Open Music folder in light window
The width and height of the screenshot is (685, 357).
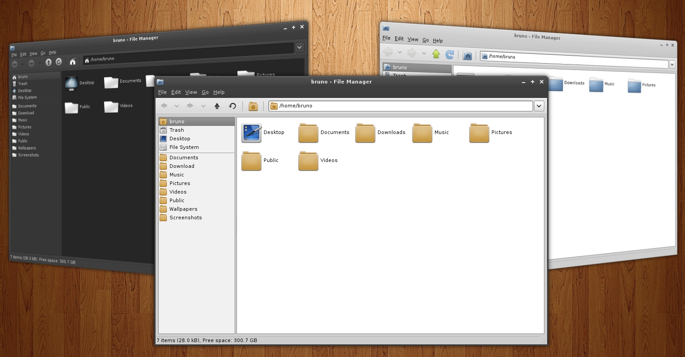coord(596,84)
